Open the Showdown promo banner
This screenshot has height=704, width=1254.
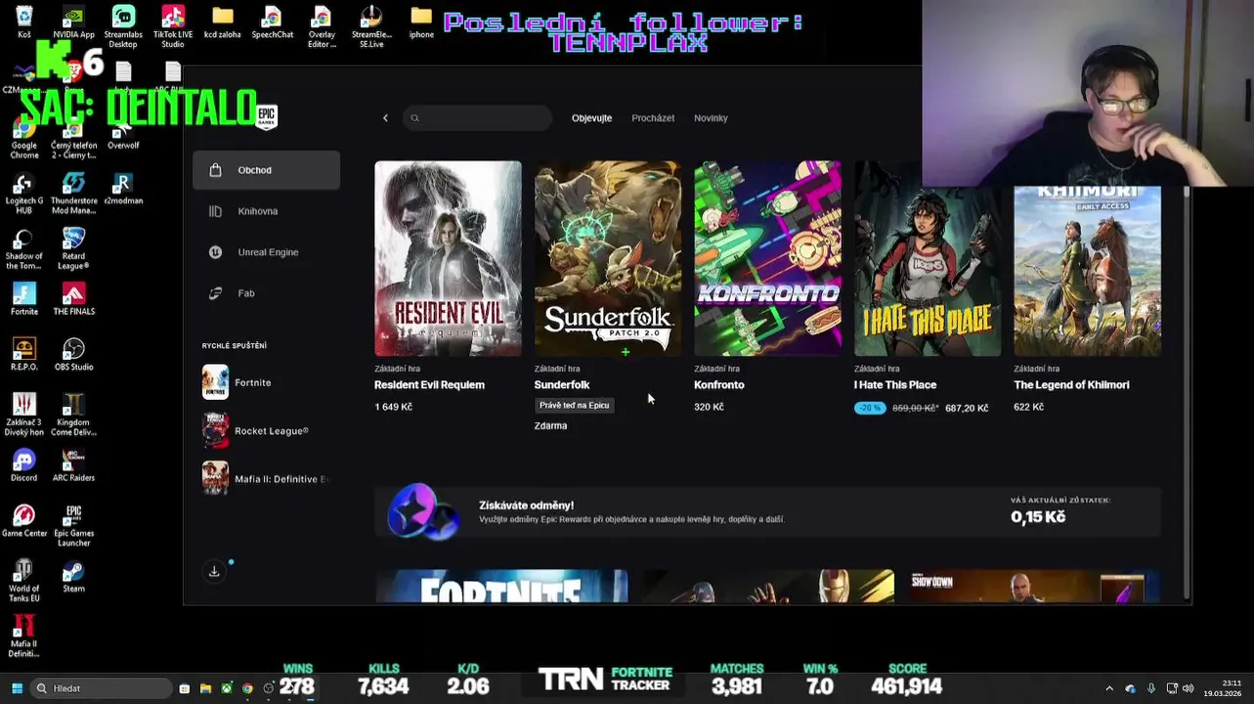[x=1034, y=587]
